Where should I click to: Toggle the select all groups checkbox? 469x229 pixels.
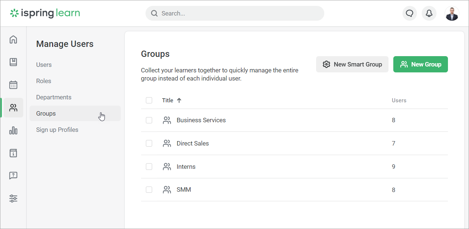click(149, 100)
